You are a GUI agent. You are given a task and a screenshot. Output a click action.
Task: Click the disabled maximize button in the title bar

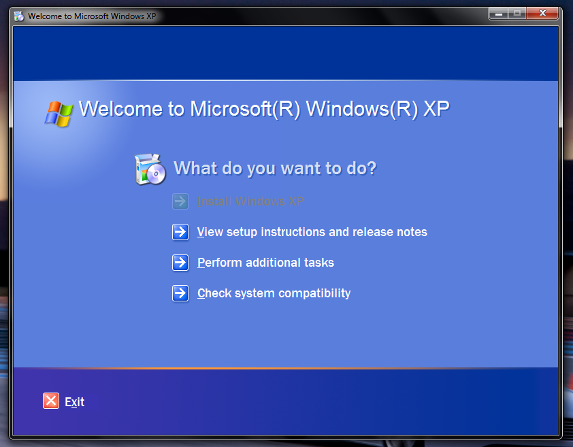tap(517, 14)
